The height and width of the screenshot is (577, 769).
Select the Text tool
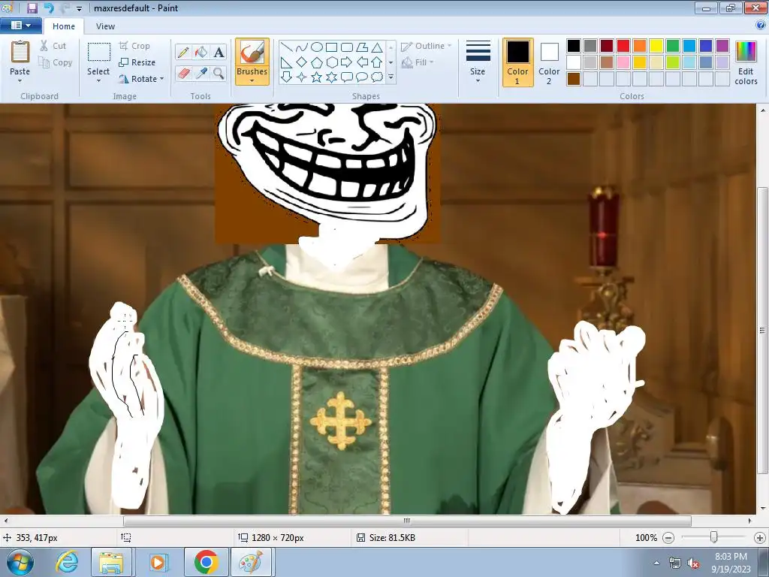pyautogui.click(x=219, y=52)
